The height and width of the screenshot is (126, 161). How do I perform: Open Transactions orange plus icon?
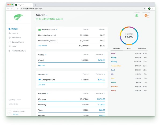pyautogui.click(x=146, y=16)
